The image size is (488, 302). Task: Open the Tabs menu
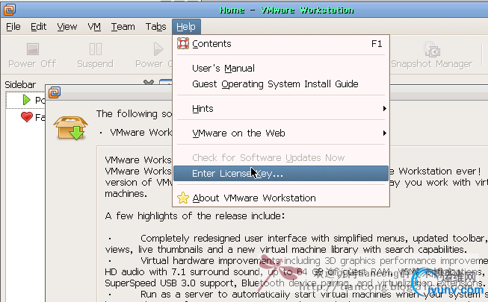click(x=155, y=27)
